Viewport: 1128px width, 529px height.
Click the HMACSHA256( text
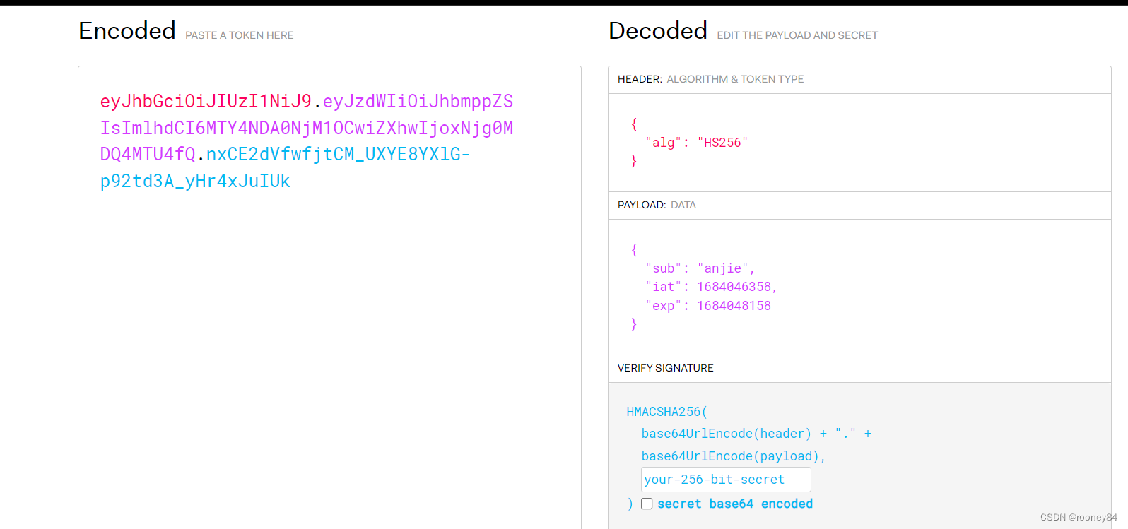[666, 412]
